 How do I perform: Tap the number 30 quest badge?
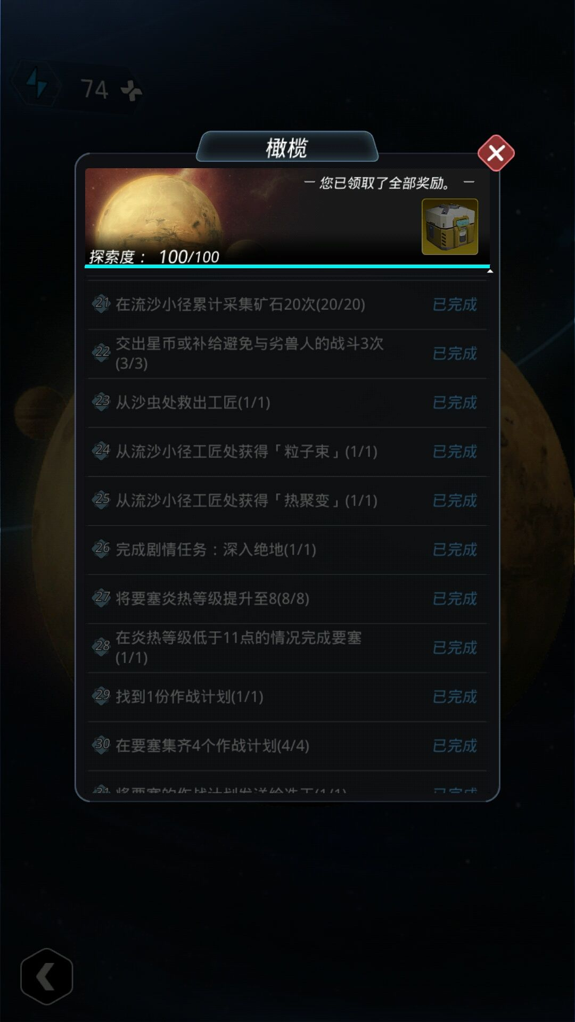[x=102, y=745]
